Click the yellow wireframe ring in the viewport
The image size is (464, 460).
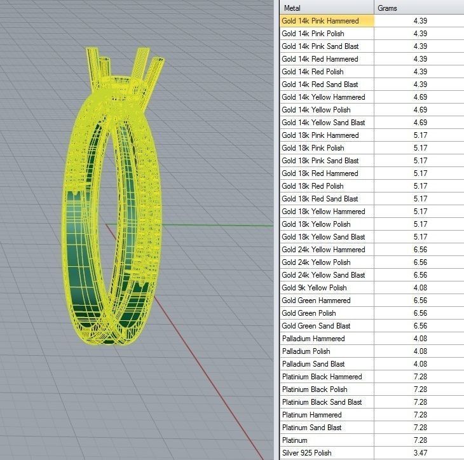pyautogui.click(x=113, y=195)
